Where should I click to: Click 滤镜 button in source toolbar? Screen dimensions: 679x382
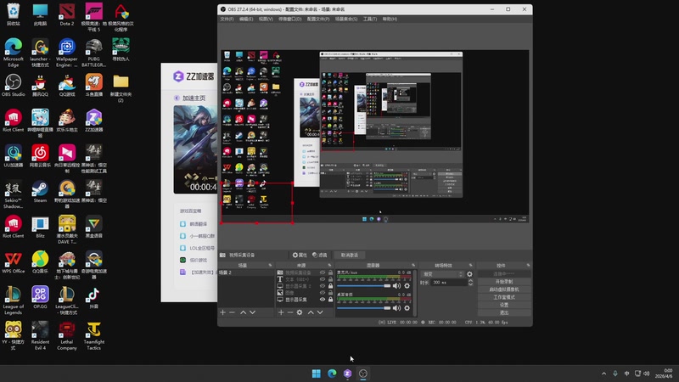[320, 256]
